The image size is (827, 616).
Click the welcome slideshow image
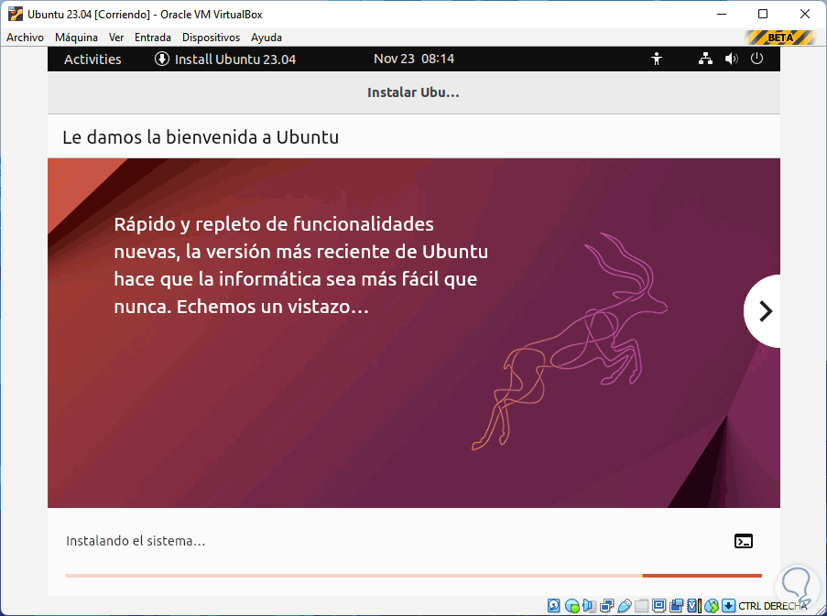[414, 333]
